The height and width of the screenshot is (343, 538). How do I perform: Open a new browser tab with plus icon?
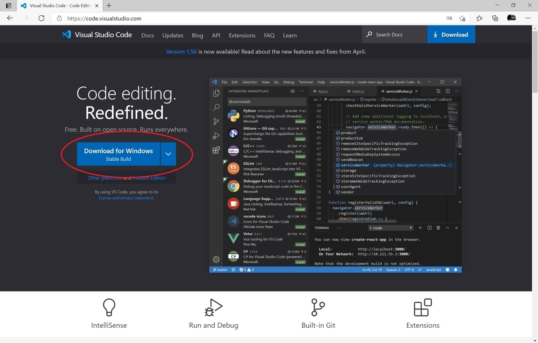pyautogui.click(x=109, y=6)
